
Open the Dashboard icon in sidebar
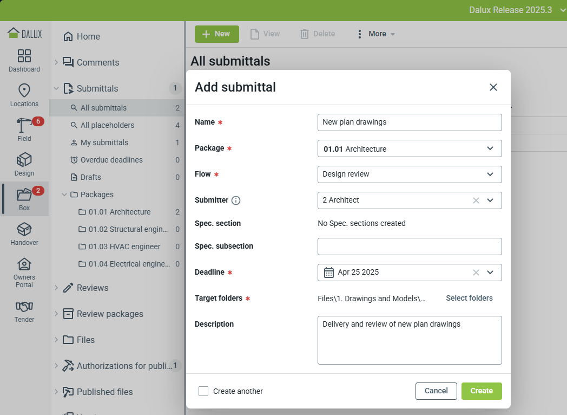[24, 56]
